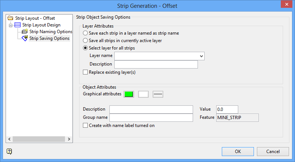The width and height of the screenshot is (295, 162).
Task: Click the white pattern attribute box
Action: (143, 94)
